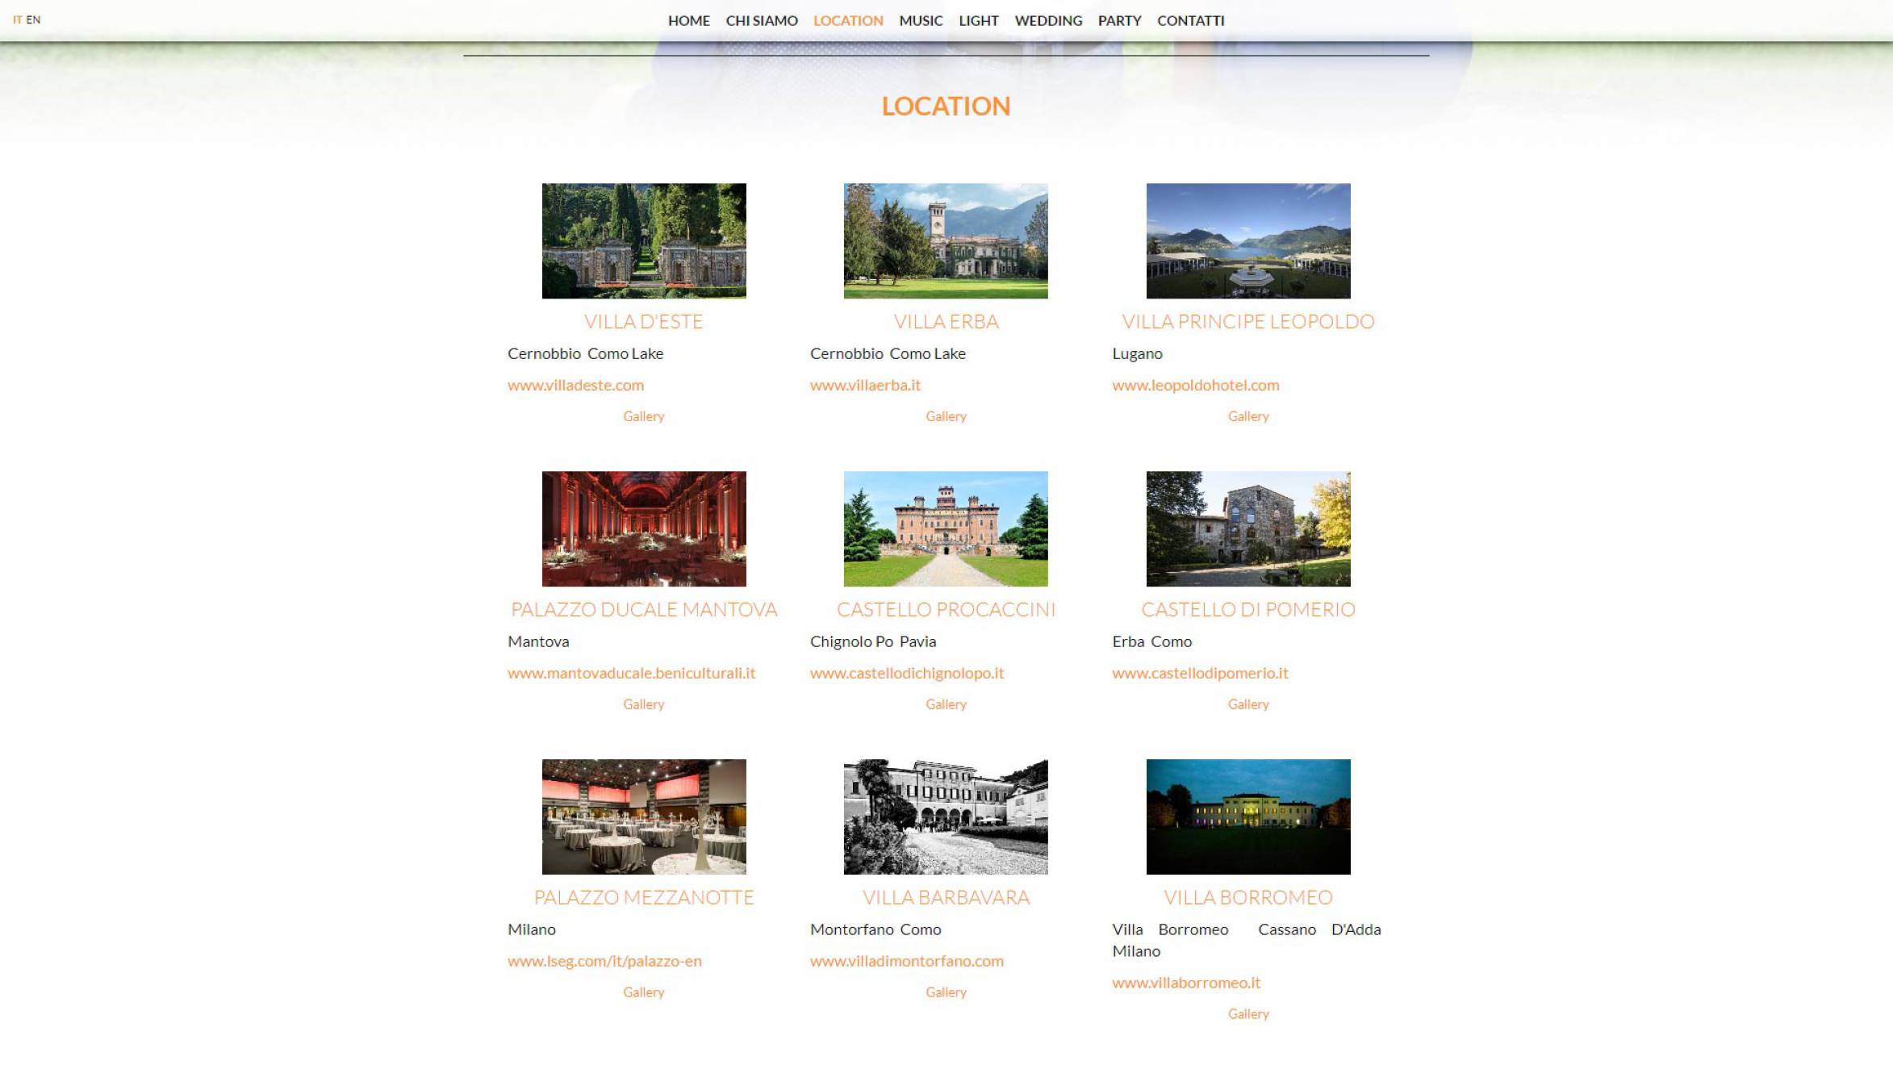Image resolution: width=1893 pixels, height=1065 pixels.
Task: Open the Gallery link under Villa Erba
Action: (946, 416)
